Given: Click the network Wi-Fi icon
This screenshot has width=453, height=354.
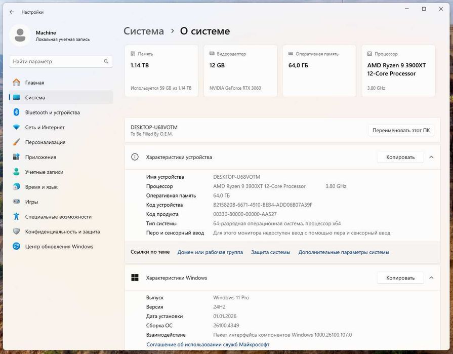Looking at the screenshot, I should pyautogui.click(x=17, y=127).
